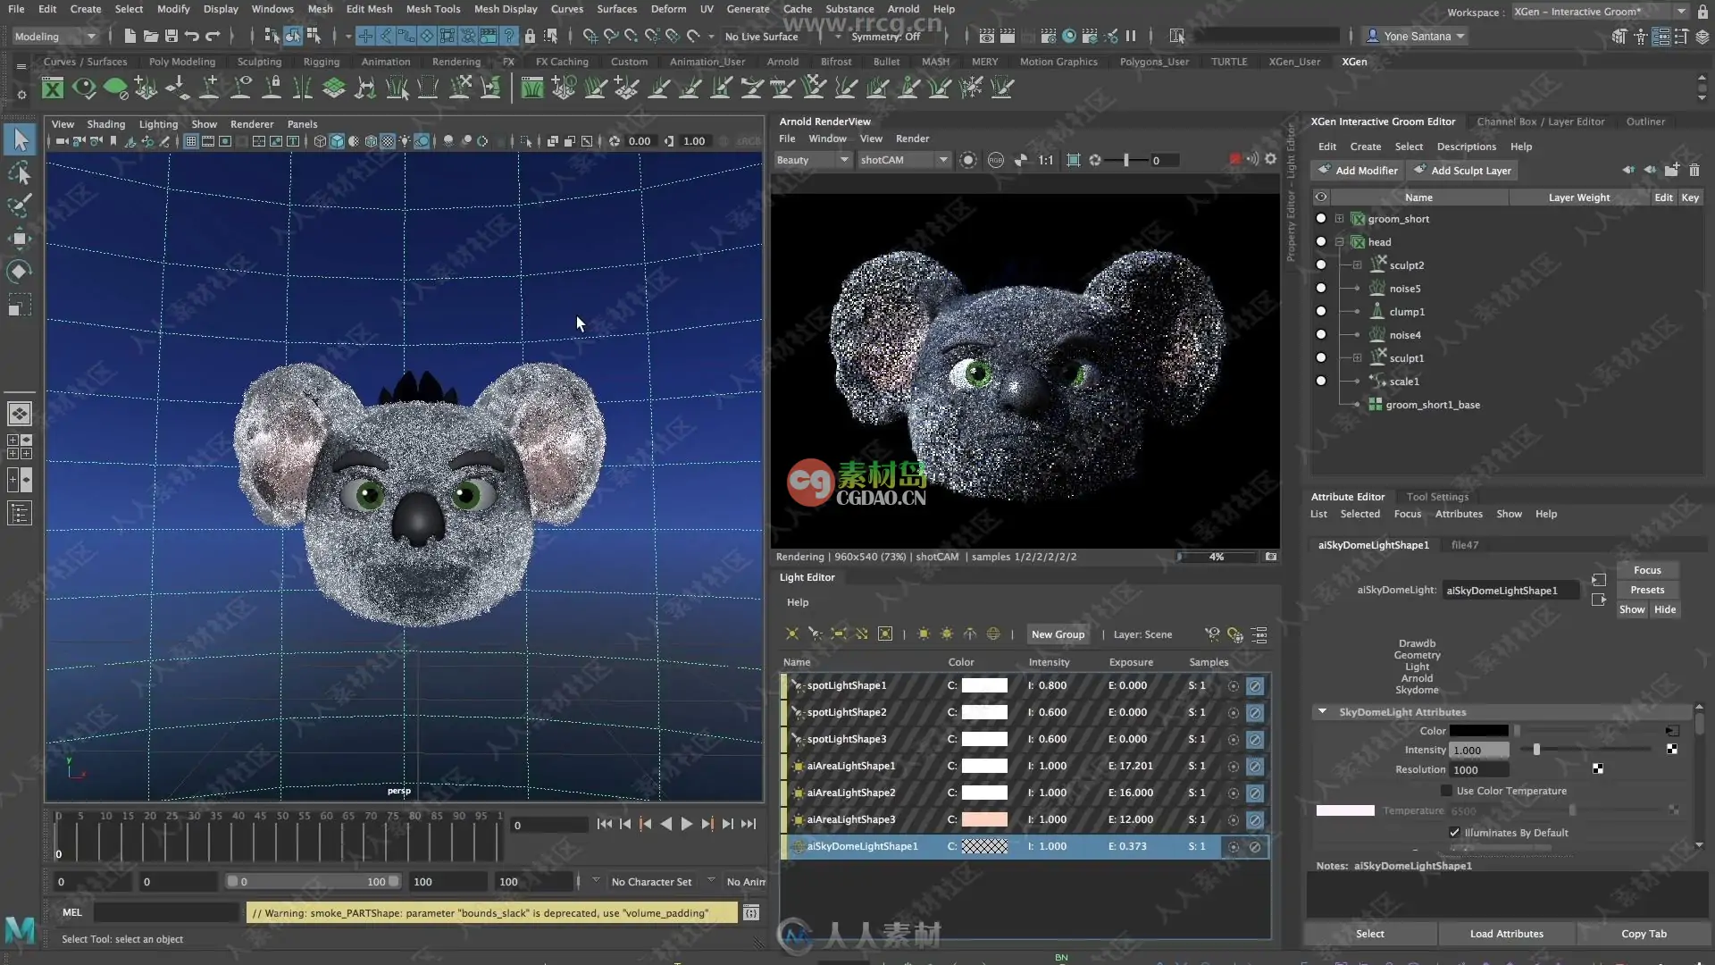The width and height of the screenshot is (1715, 965).
Task: Create spot light icon in Light Editor
Action: 815,634
